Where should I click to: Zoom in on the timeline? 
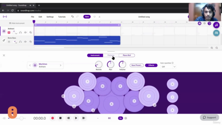pyautogui.click(x=212, y=48)
